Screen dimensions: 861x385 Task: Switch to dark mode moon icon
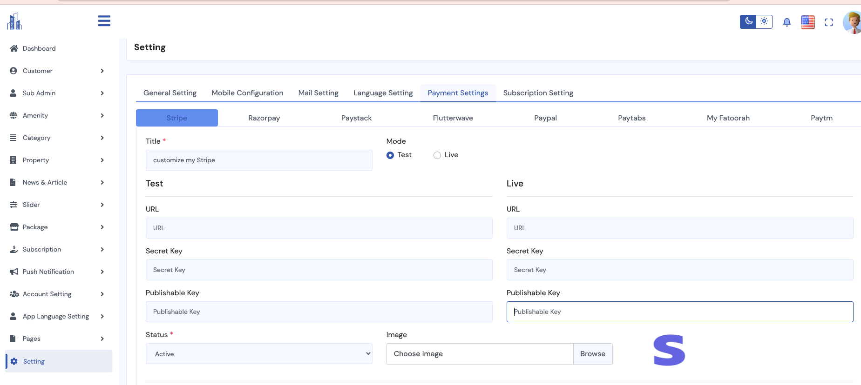point(748,21)
